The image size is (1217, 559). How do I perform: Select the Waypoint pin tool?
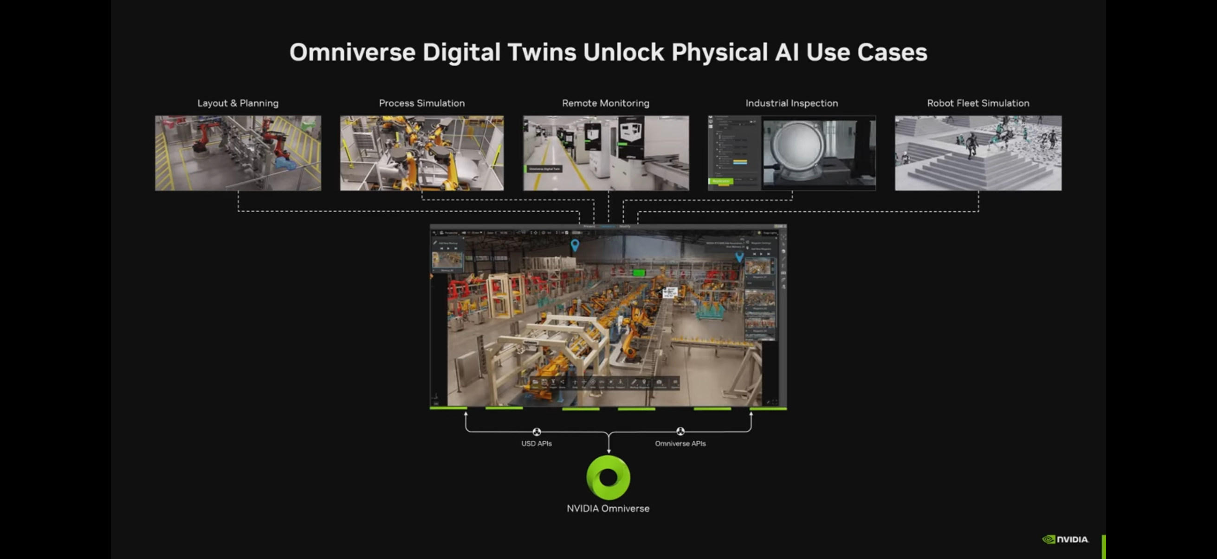[644, 382]
